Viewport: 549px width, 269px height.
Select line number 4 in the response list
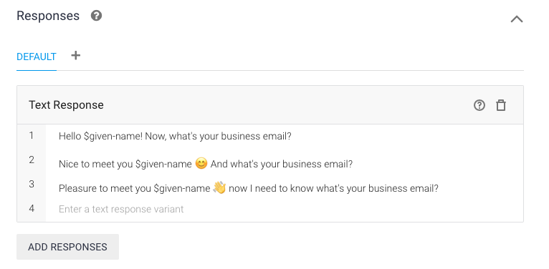[x=32, y=209]
